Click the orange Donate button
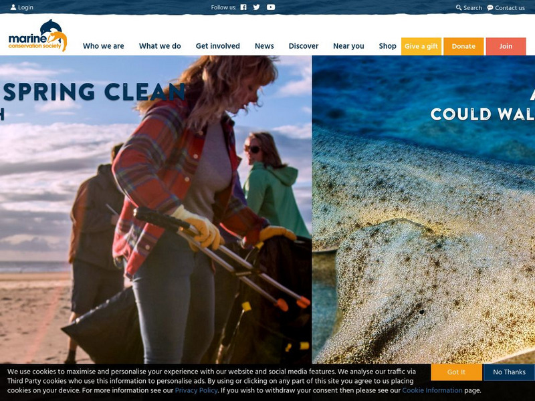The height and width of the screenshot is (401, 535). point(463,46)
